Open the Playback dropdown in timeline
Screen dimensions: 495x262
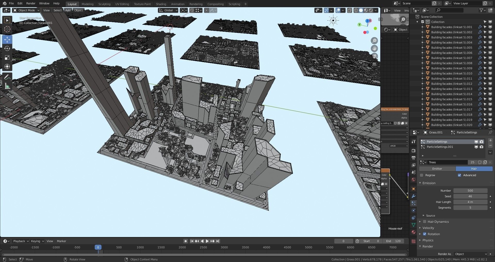tap(21, 241)
